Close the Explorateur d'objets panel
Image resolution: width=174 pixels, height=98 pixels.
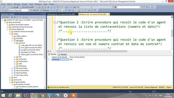45,14
